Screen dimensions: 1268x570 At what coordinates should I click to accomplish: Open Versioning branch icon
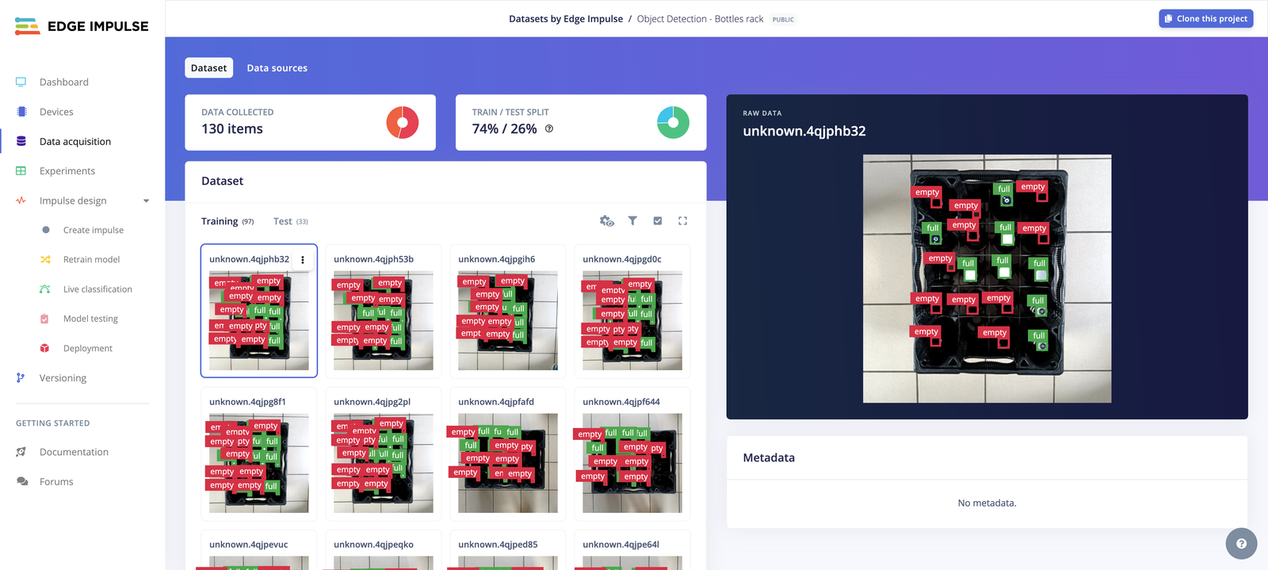(21, 378)
